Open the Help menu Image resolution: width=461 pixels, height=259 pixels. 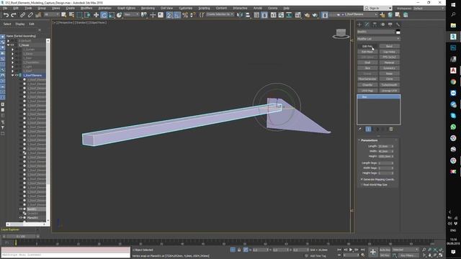click(x=286, y=8)
